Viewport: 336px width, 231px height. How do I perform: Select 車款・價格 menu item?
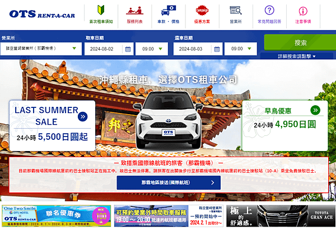(x=169, y=22)
